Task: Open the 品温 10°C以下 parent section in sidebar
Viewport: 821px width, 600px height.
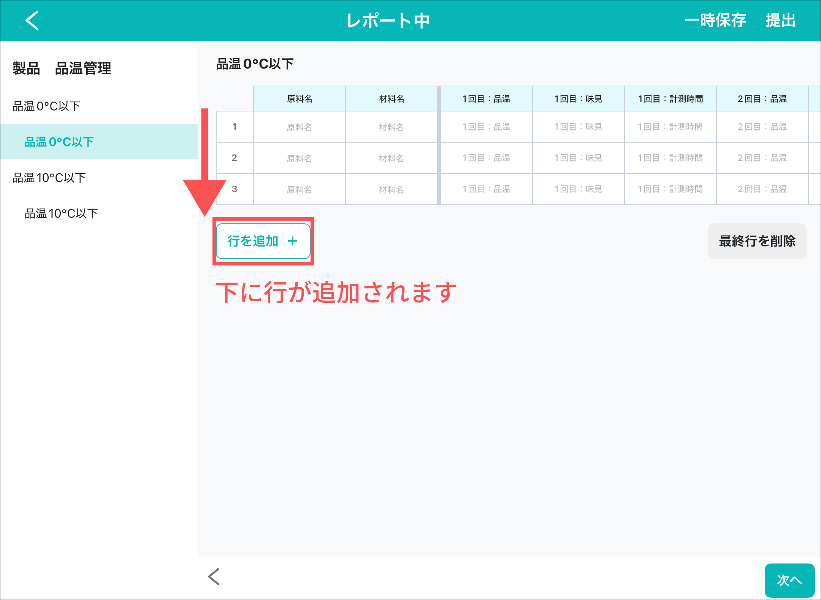Action: (x=49, y=178)
